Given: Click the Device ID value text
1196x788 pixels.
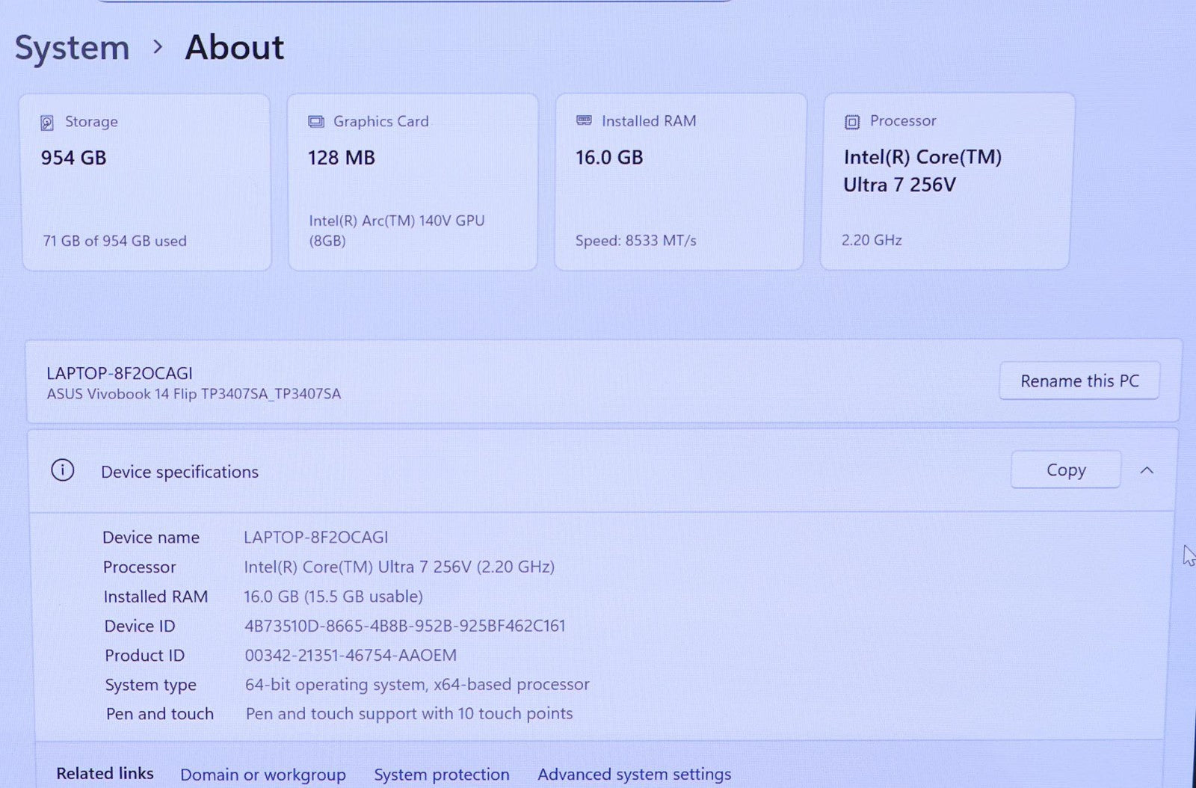Looking at the screenshot, I should [x=404, y=626].
